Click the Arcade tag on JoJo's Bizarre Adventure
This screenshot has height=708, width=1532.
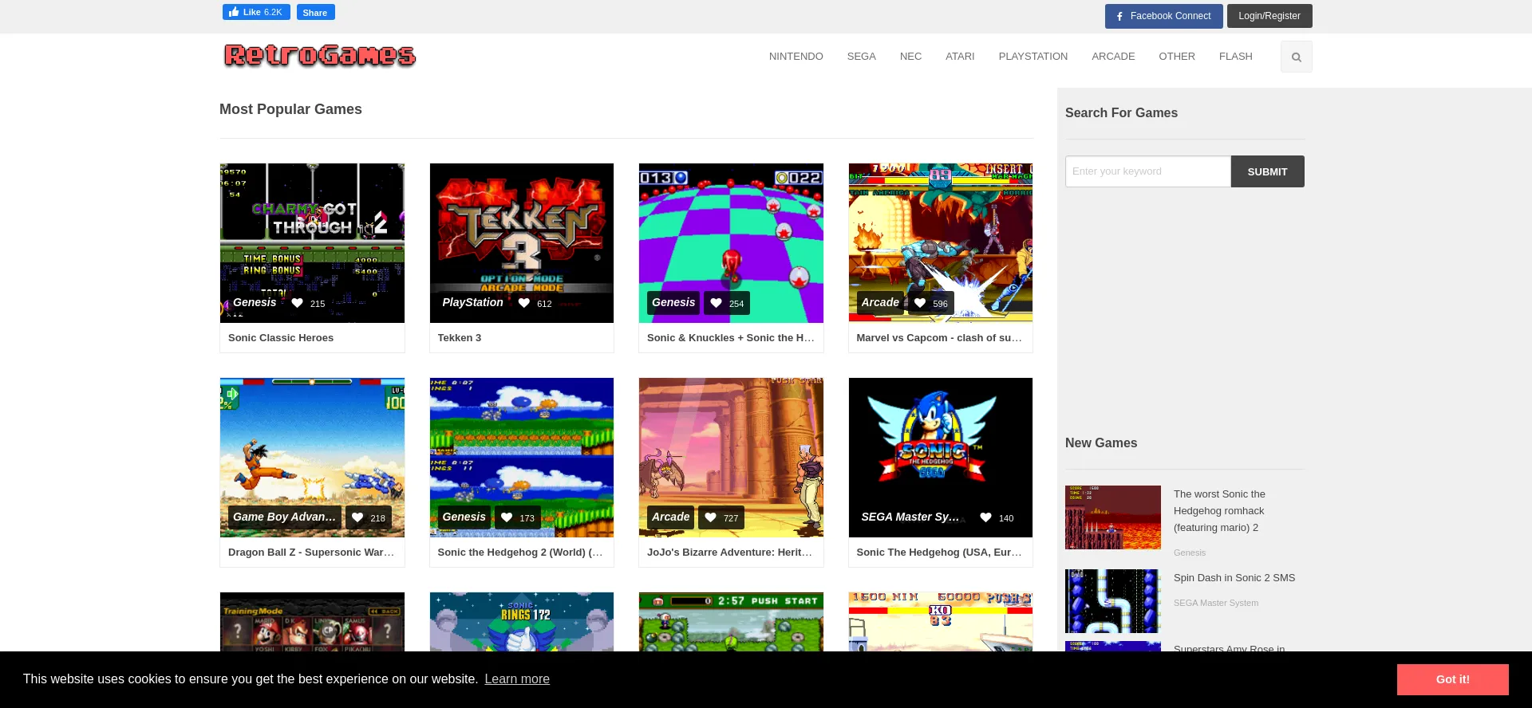pos(671,517)
